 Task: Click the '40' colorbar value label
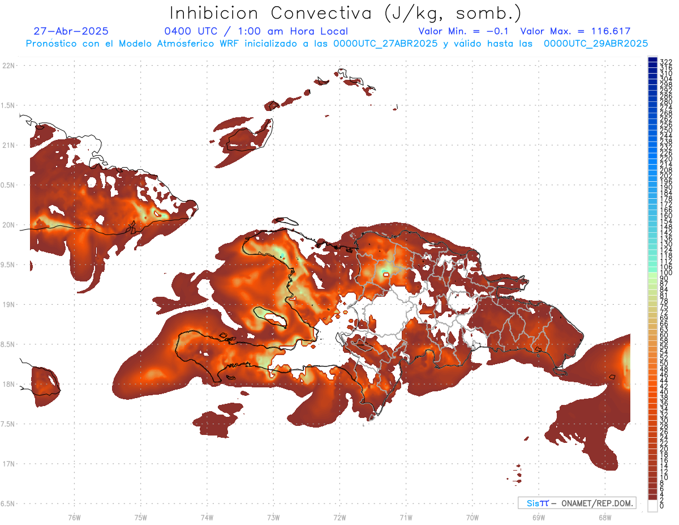coord(664,392)
